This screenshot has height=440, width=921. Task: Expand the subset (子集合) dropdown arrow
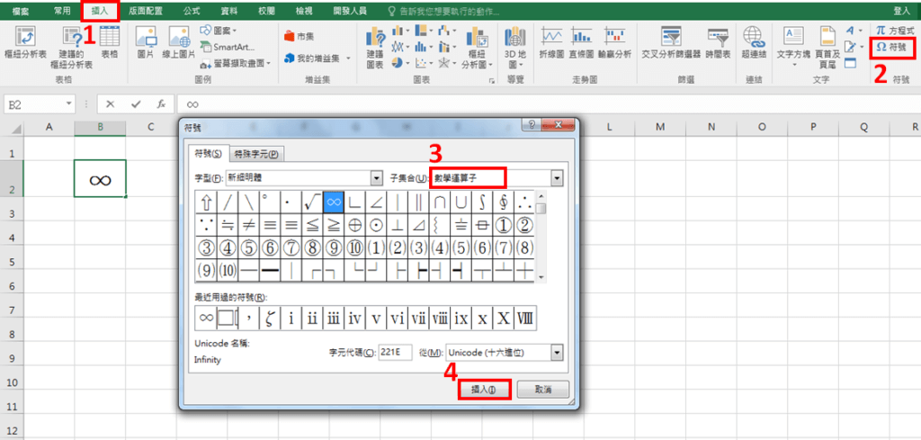pos(557,178)
